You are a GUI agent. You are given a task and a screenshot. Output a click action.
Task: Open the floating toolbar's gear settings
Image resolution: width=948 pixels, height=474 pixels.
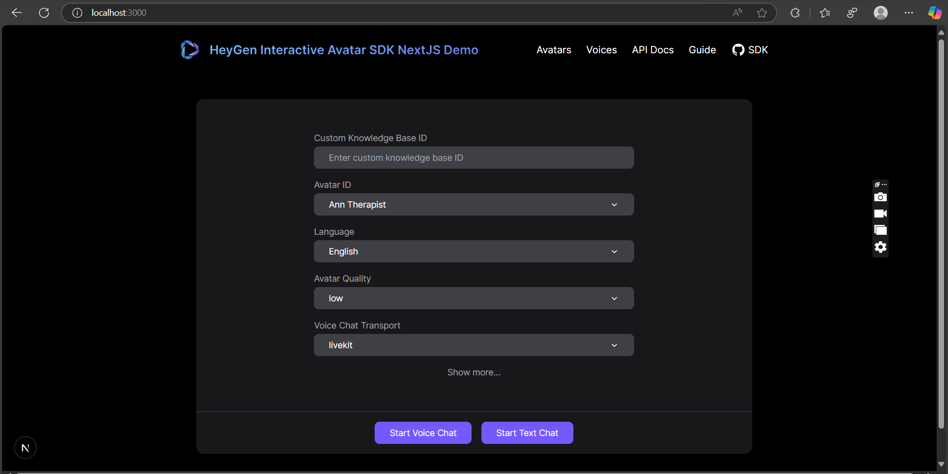tap(880, 247)
